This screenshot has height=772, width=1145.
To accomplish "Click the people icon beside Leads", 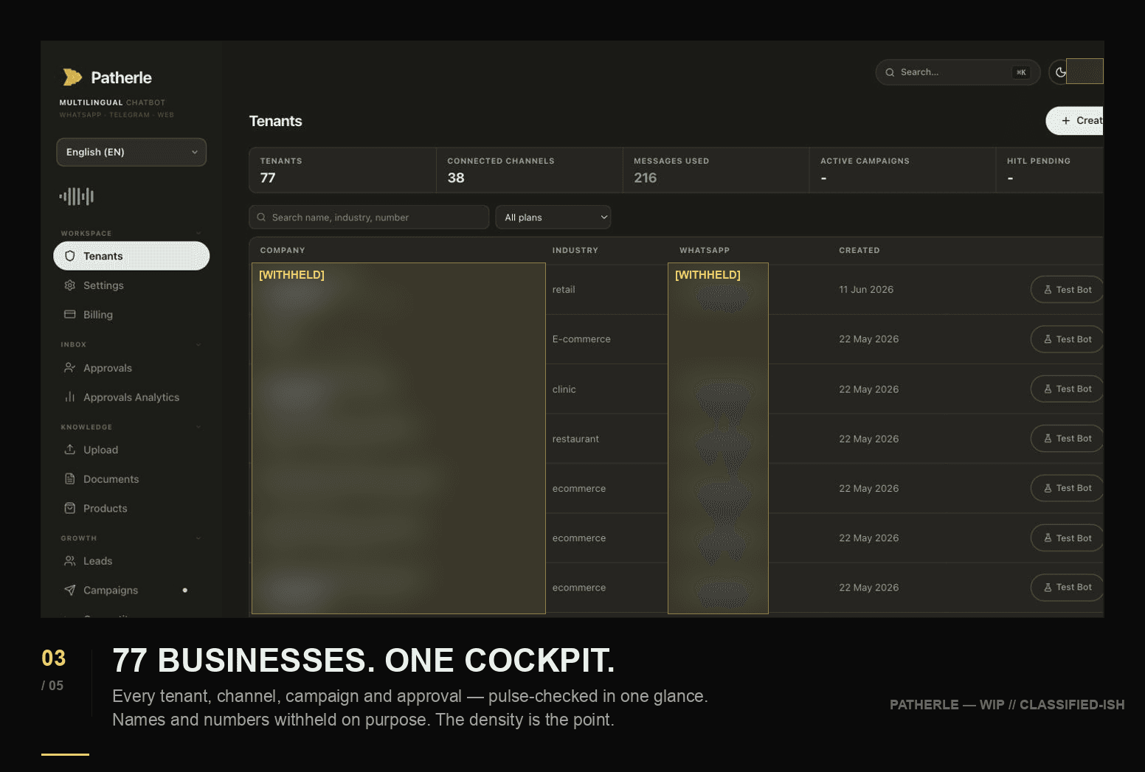I will (x=70, y=560).
